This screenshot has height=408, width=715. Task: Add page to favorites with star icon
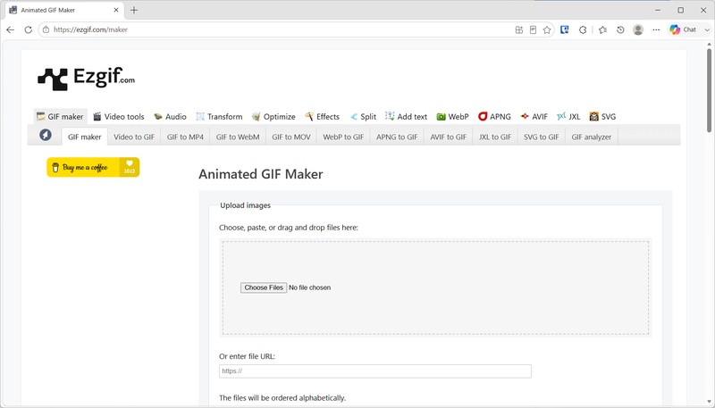pyautogui.click(x=547, y=29)
